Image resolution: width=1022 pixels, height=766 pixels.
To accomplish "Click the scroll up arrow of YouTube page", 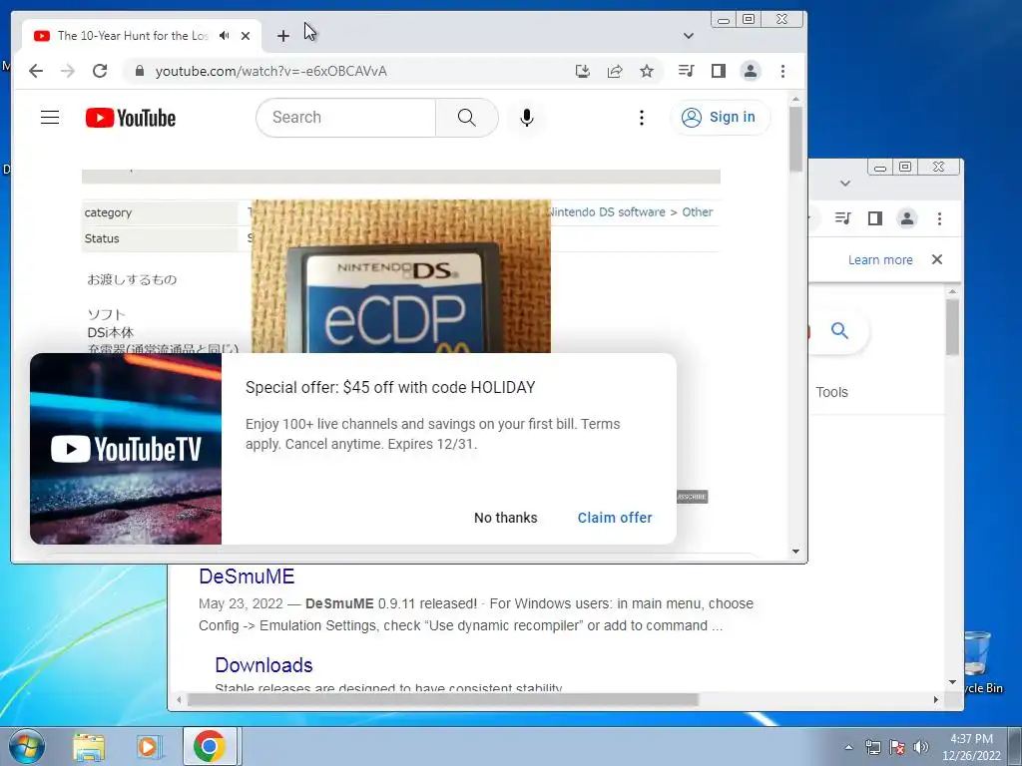I will [x=795, y=99].
